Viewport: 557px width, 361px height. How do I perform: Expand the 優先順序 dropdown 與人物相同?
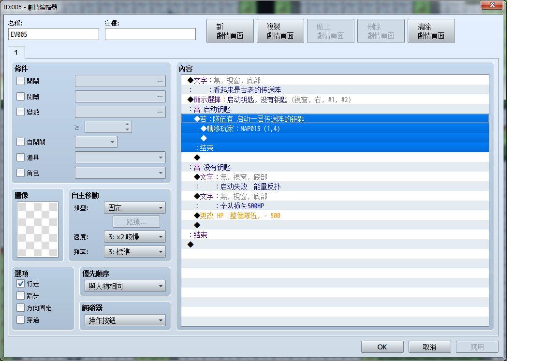tap(125, 286)
